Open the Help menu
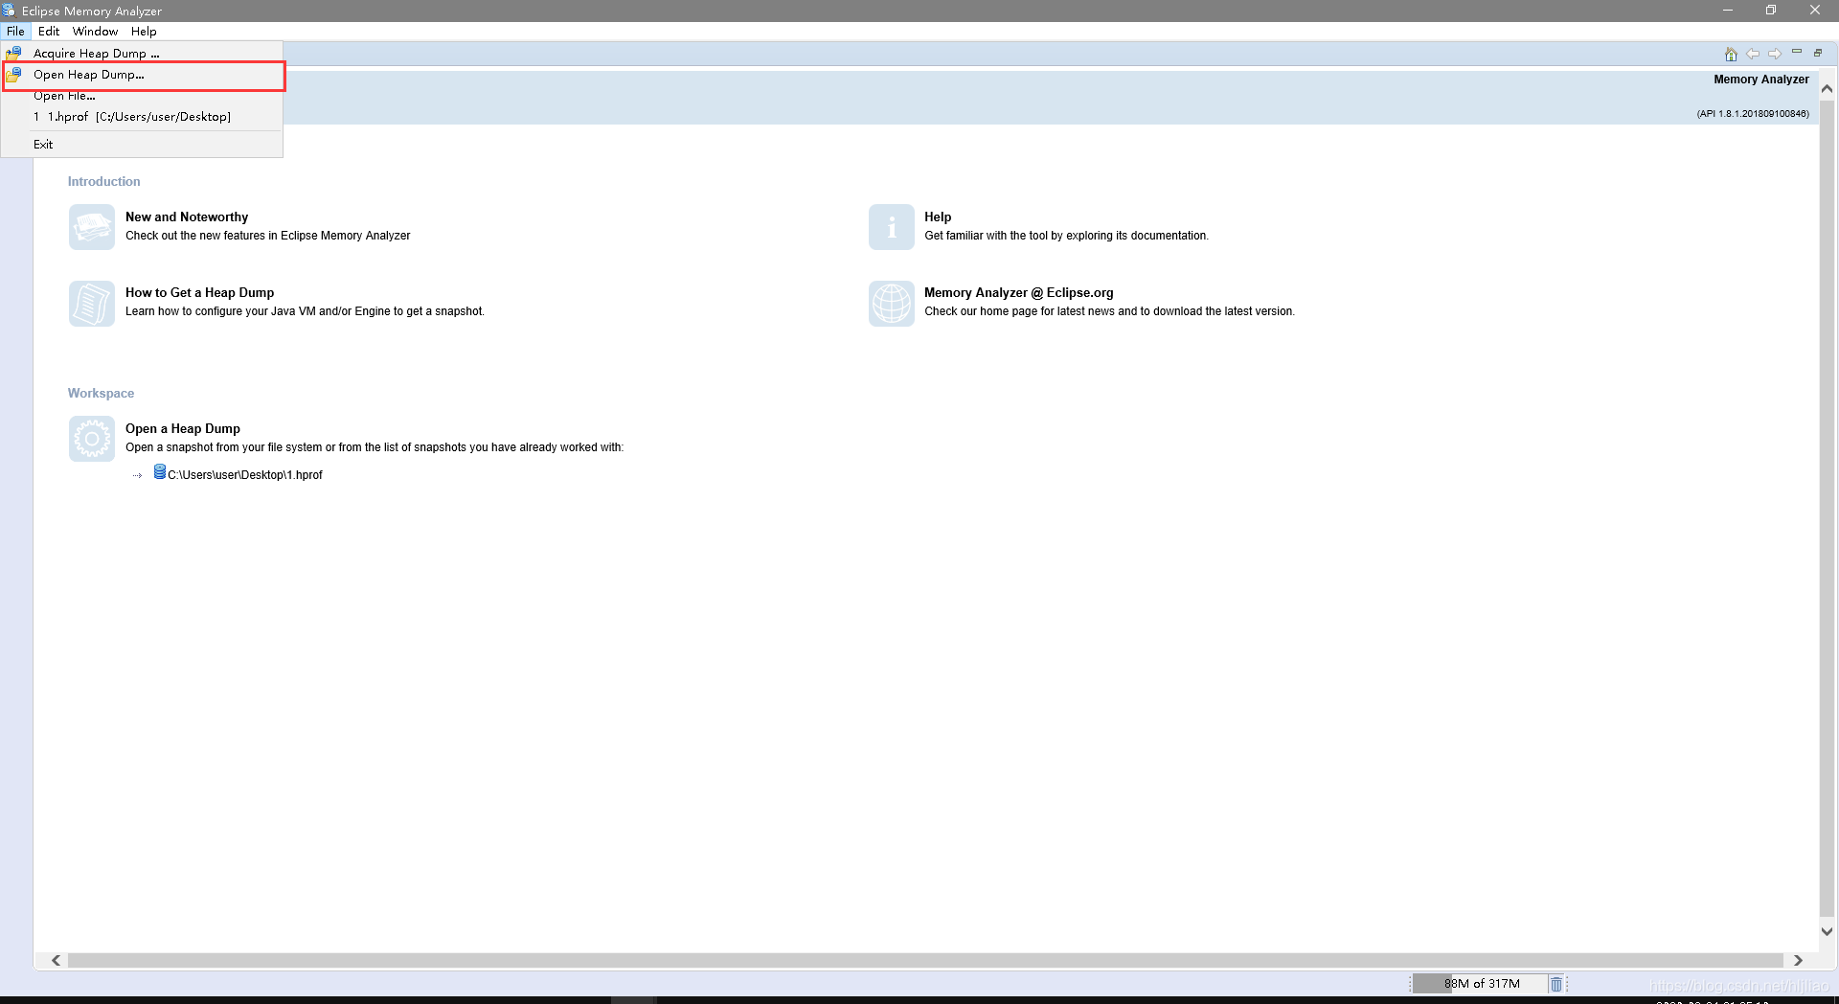The image size is (1839, 1004). (x=144, y=32)
